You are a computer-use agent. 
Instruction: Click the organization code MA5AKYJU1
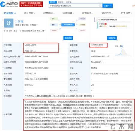click(97, 62)
